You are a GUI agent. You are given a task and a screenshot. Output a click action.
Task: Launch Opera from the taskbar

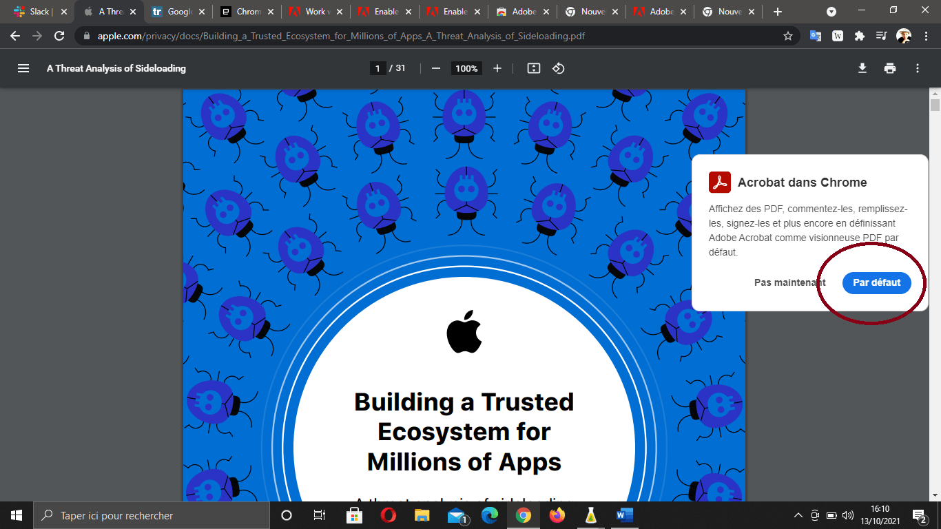click(x=388, y=515)
